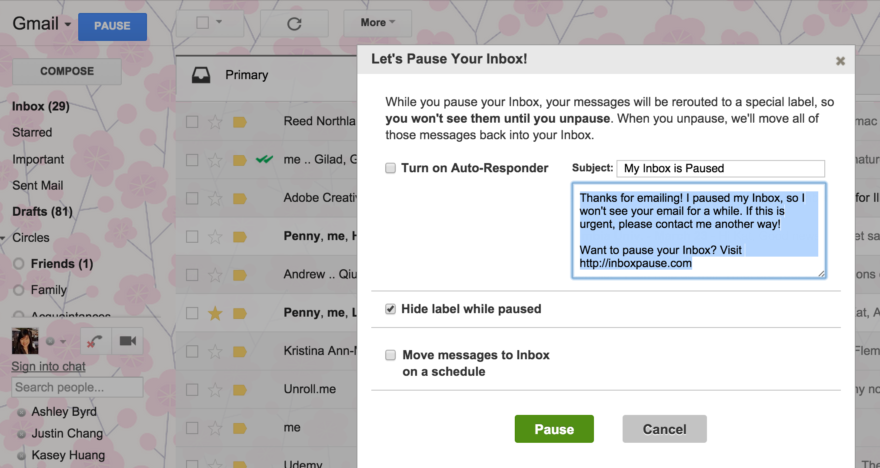Cancel the pause inbox dialog
The width and height of the screenshot is (880, 468).
tap(664, 429)
